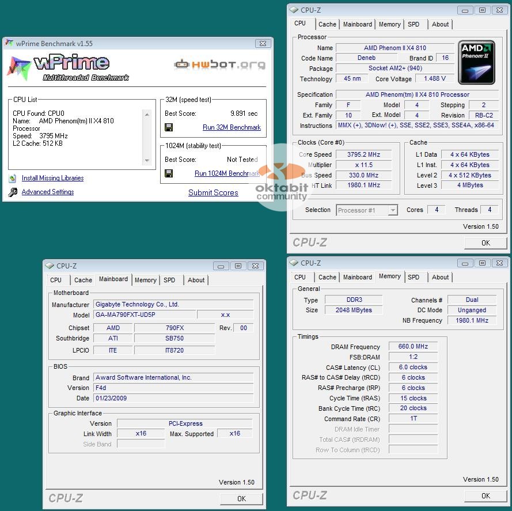Click wPrime title bar app icon

pyautogui.click(x=9, y=43)
